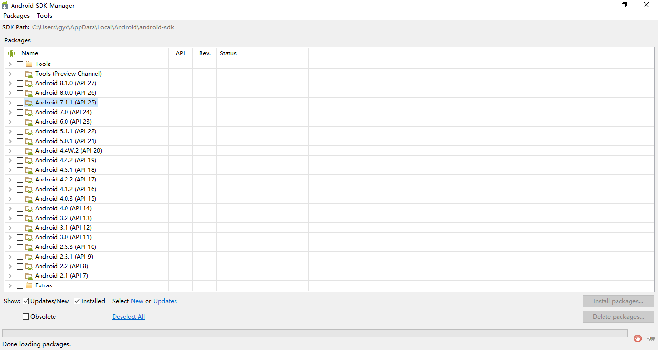Click the Android 5.1.1 (API 22) package icon
658x350 pixels.
pyautogui.click(x=29, y=131)
